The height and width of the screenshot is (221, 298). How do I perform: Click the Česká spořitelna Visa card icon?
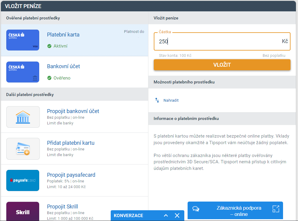[23, 40]
